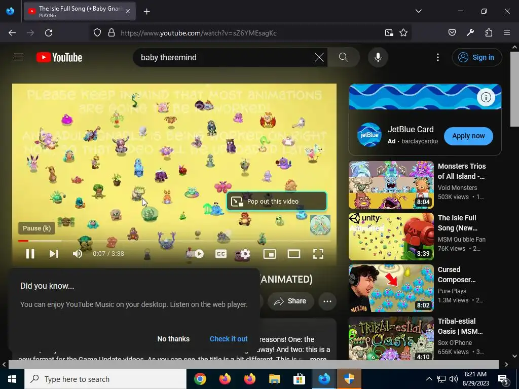This screenshot has width=519, height=389.
Task: Open a new browser tab
Action: point(146,12)
